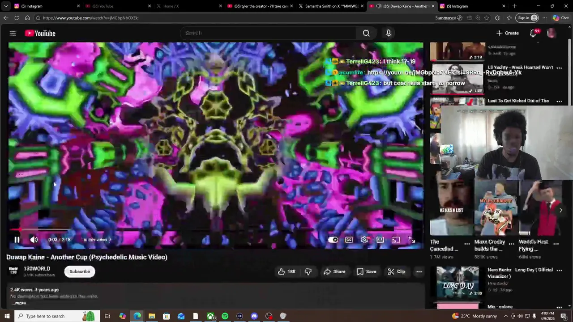Viewport: 573px width, 322px height.
Task: Add this page to favorites star
Action: (487, 18)
